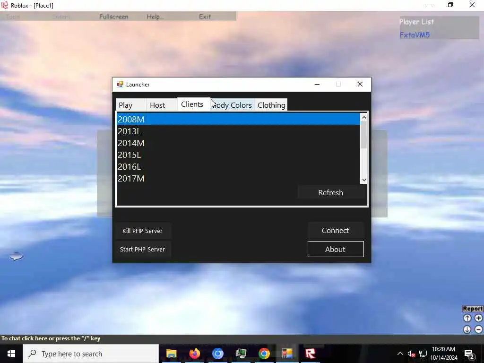Open the Windows Start menu
Screen dimensions: 484x363
tap(11, 354)
